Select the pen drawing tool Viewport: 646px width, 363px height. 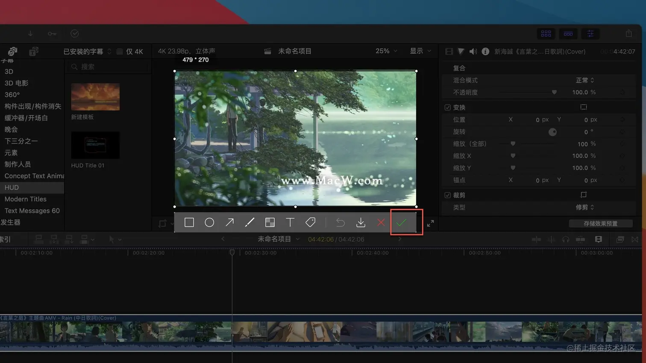click(x=250, y=222)
